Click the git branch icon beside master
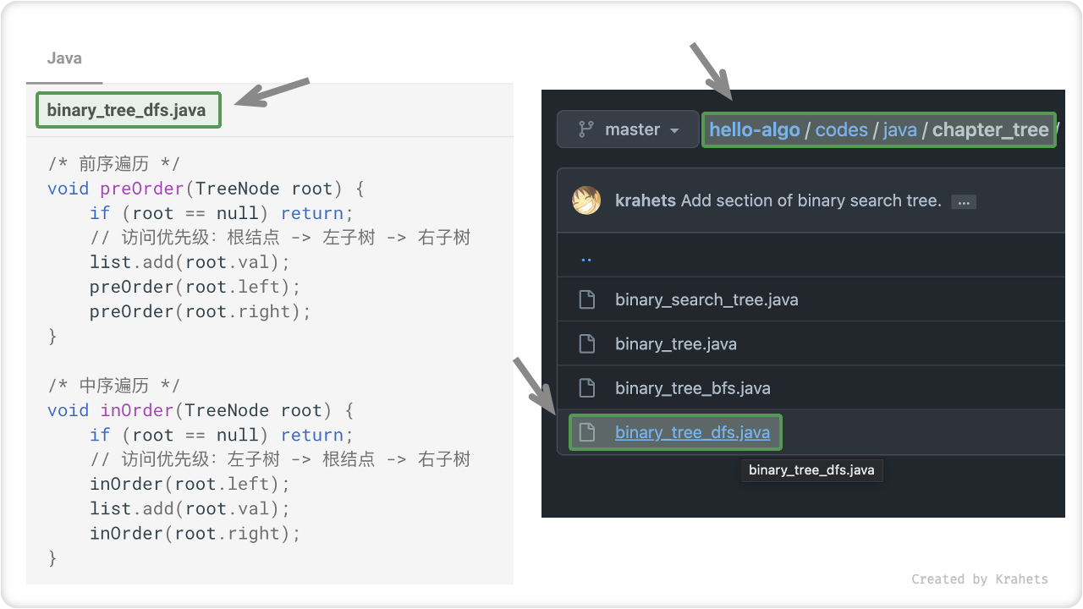 [x=585, y=129]
